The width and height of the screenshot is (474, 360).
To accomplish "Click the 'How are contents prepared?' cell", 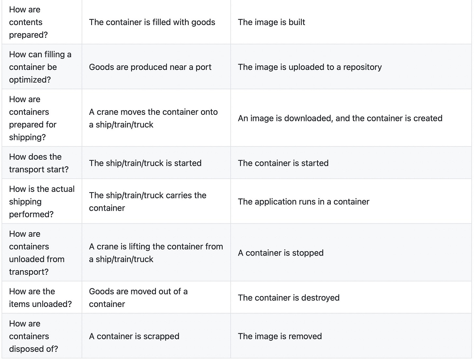I will [x=42, y=22].
